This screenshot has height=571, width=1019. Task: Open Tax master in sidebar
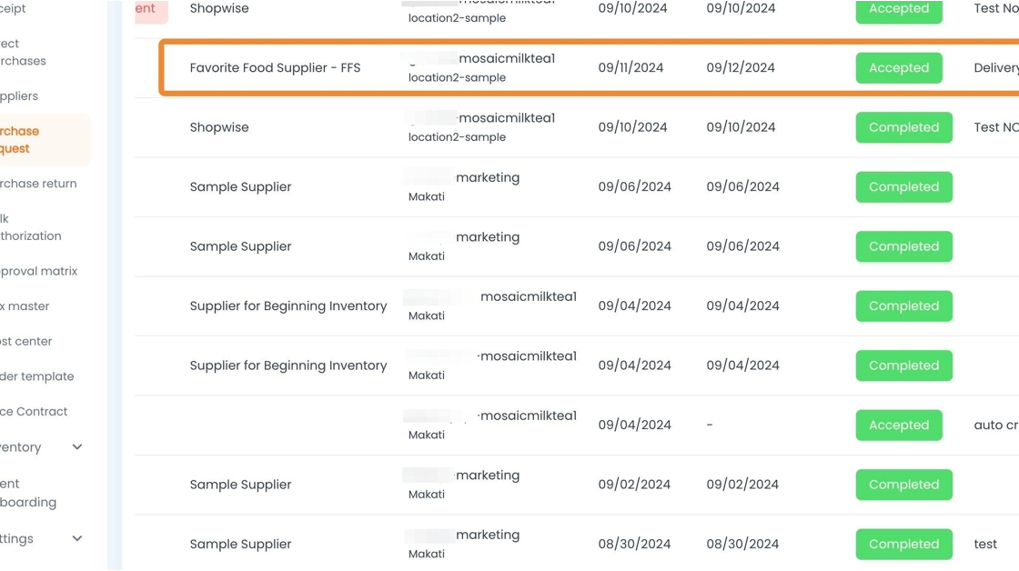pos(25,306)
